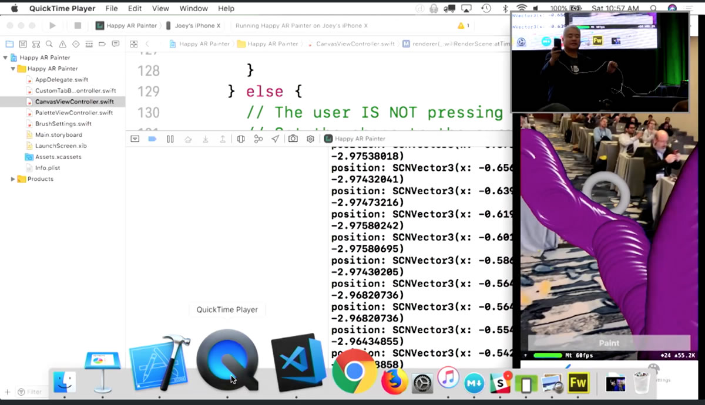The image size is (705, 405).
Task: Click the QuickTime Player dock icon
Action: [x=227, y=360]
